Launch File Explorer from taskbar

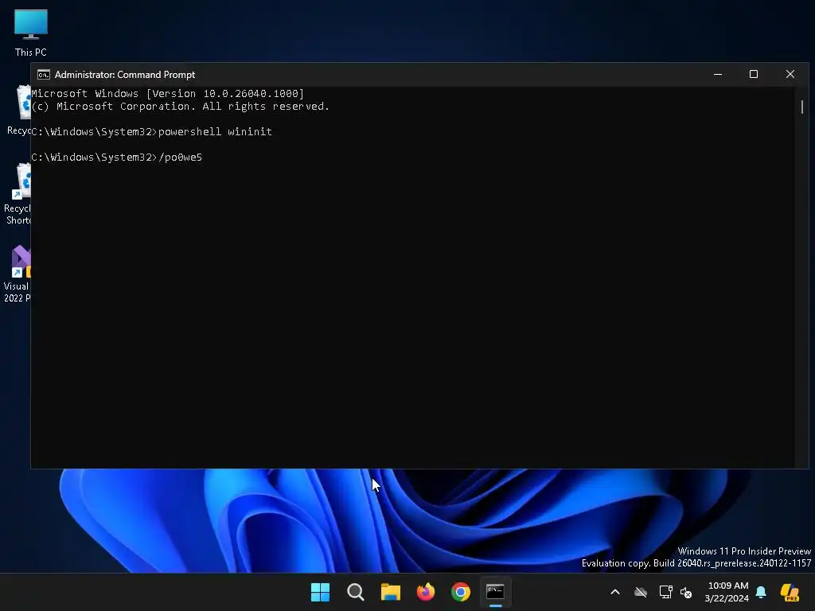click(x=390, y=592)
